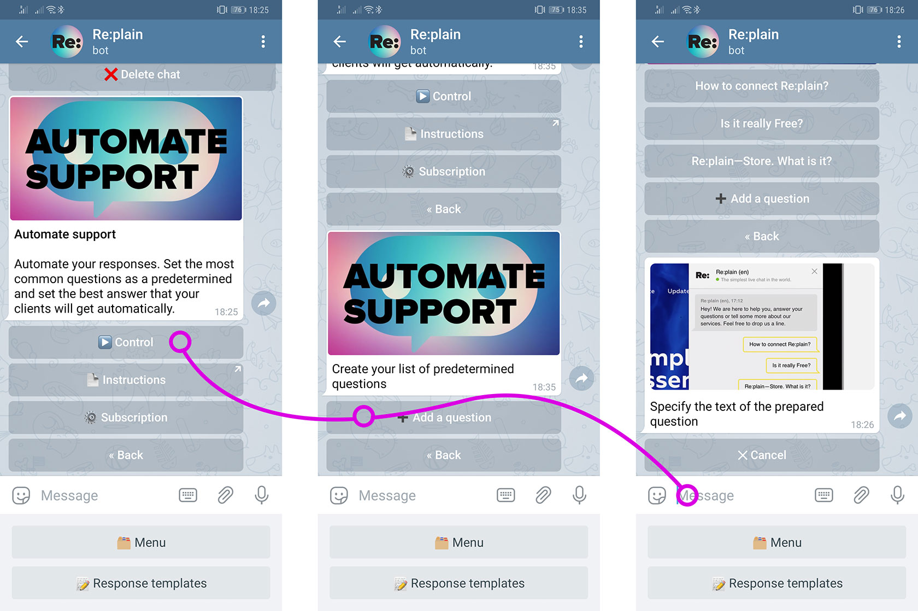Screen dimensions: 918x611
Task: Tap the Re:plain title in the middle phone header
Action: [x=436, y=34]
